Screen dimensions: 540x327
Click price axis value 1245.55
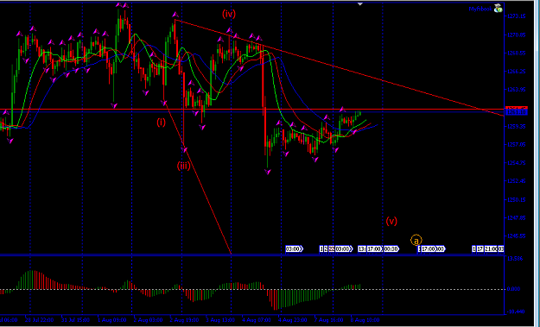[x=516, y=236]
